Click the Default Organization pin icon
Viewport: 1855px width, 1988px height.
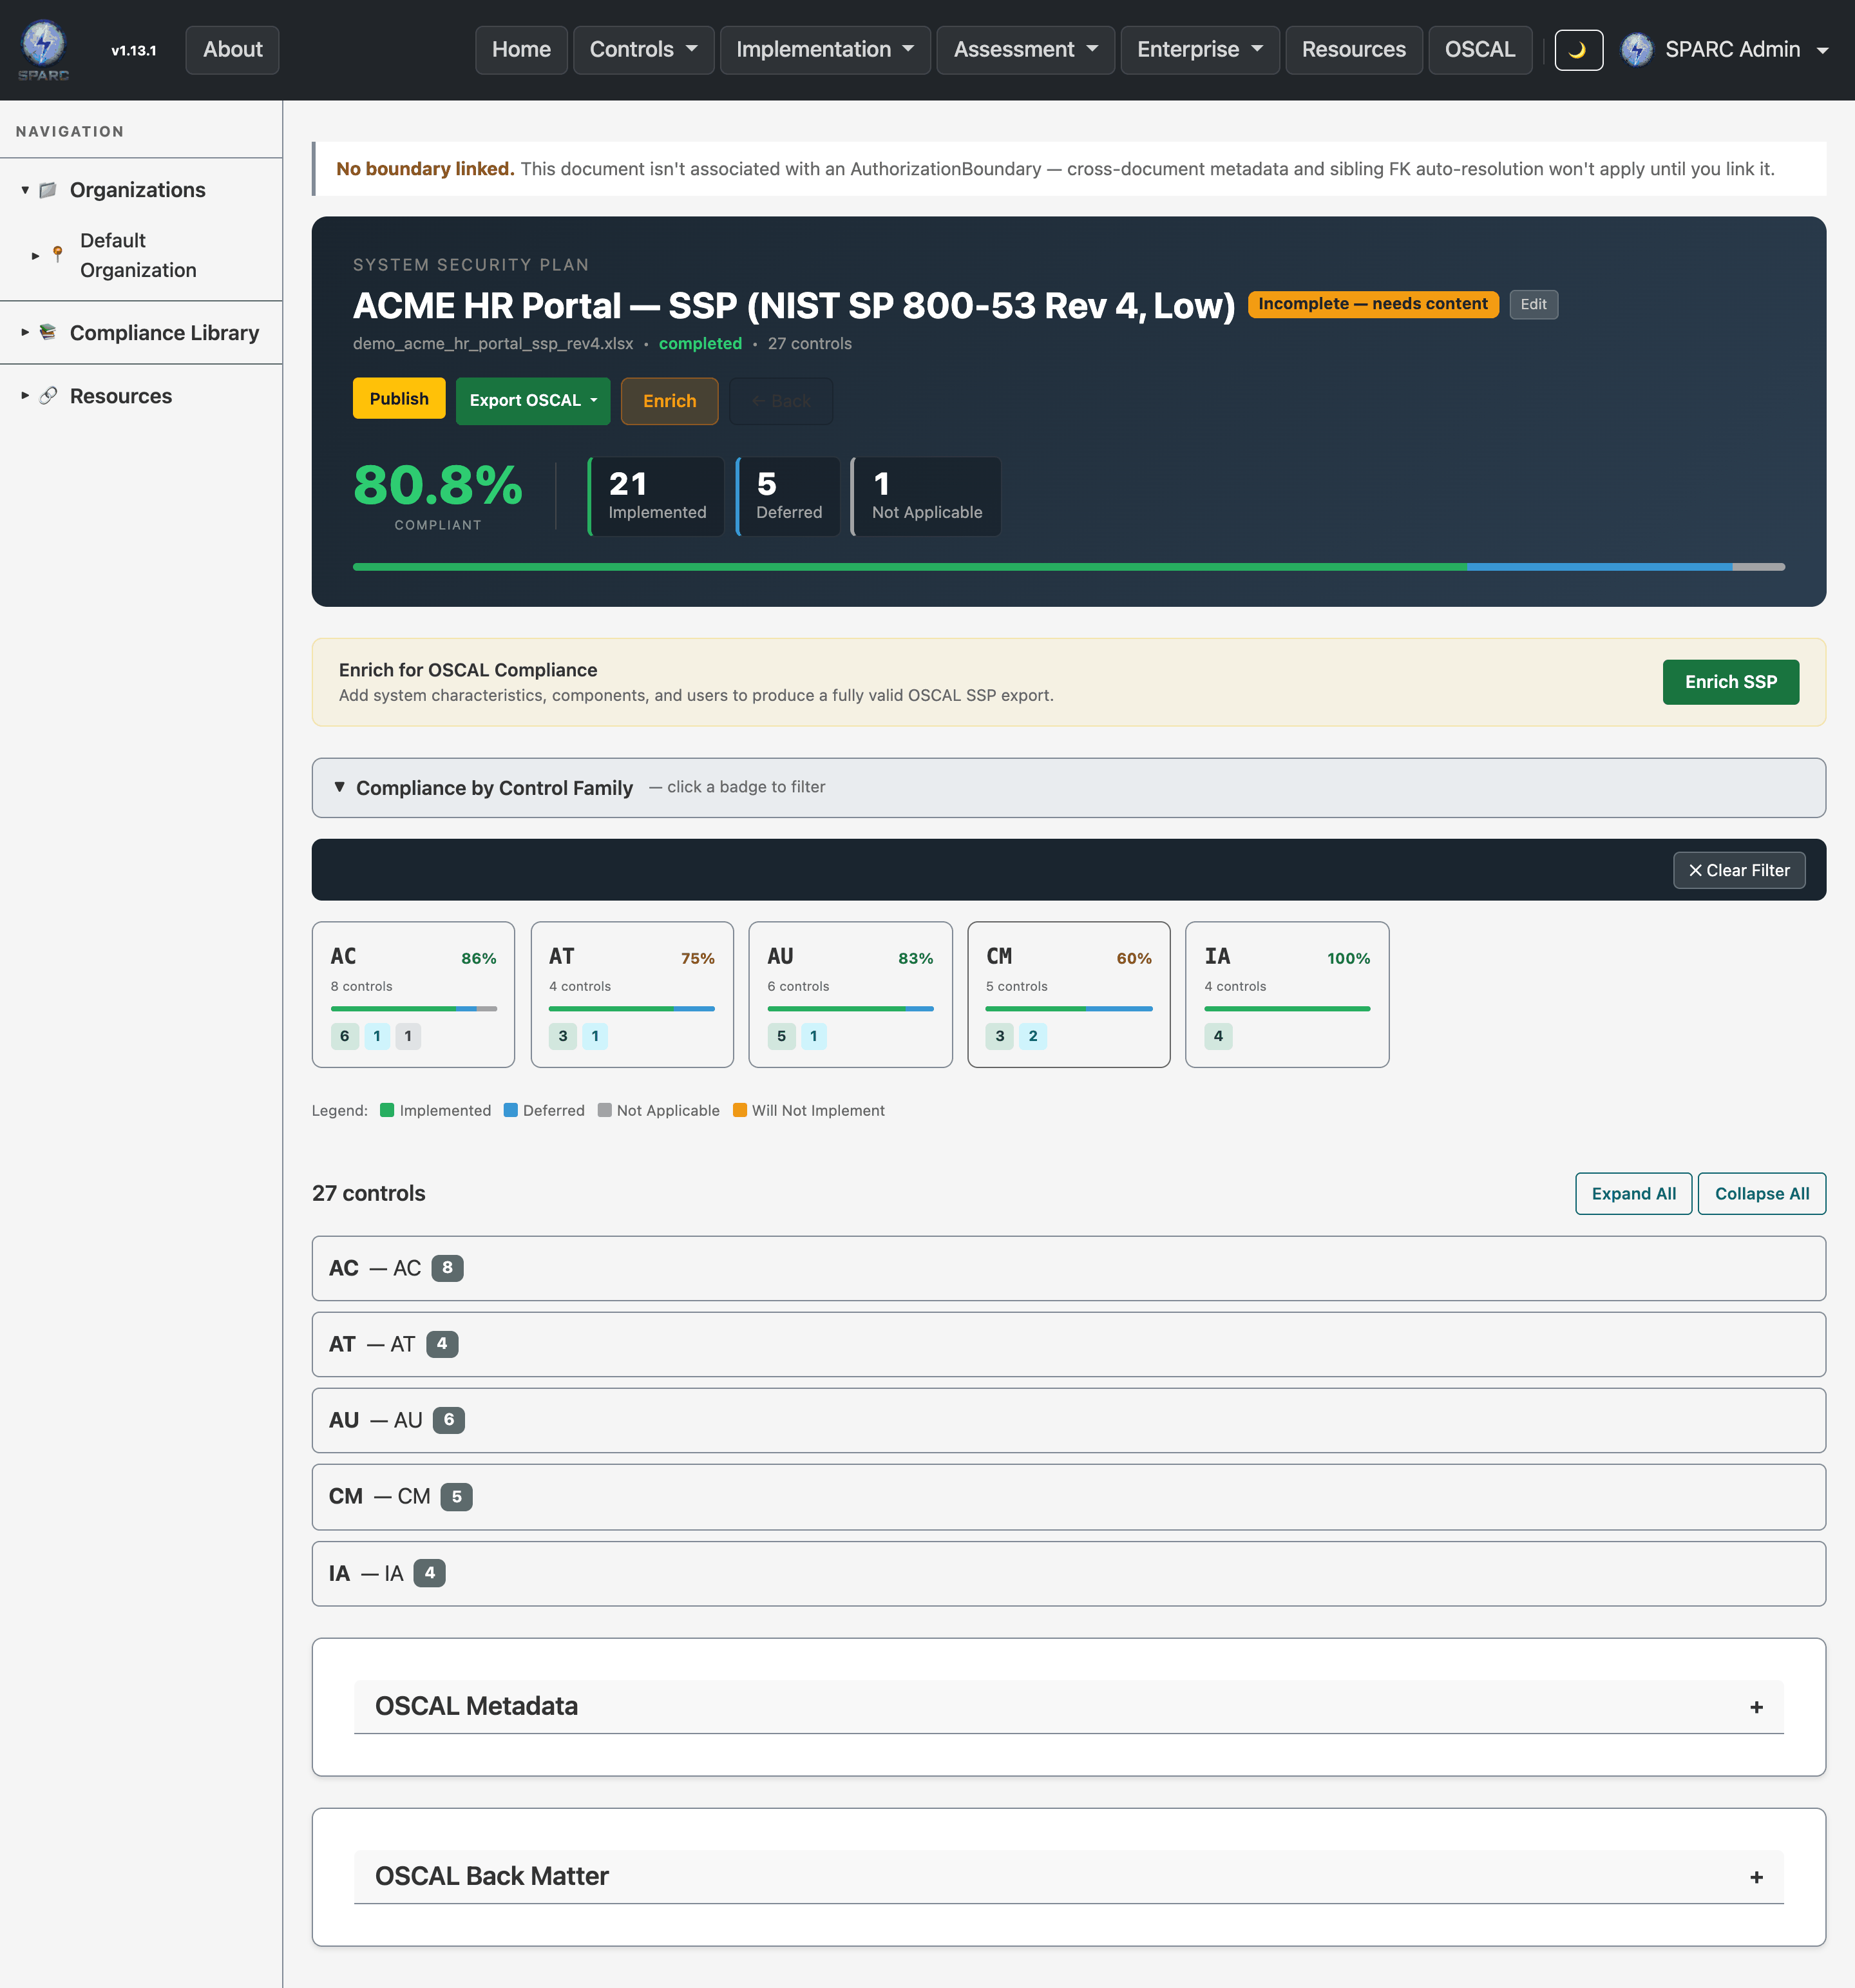[58, 255]
